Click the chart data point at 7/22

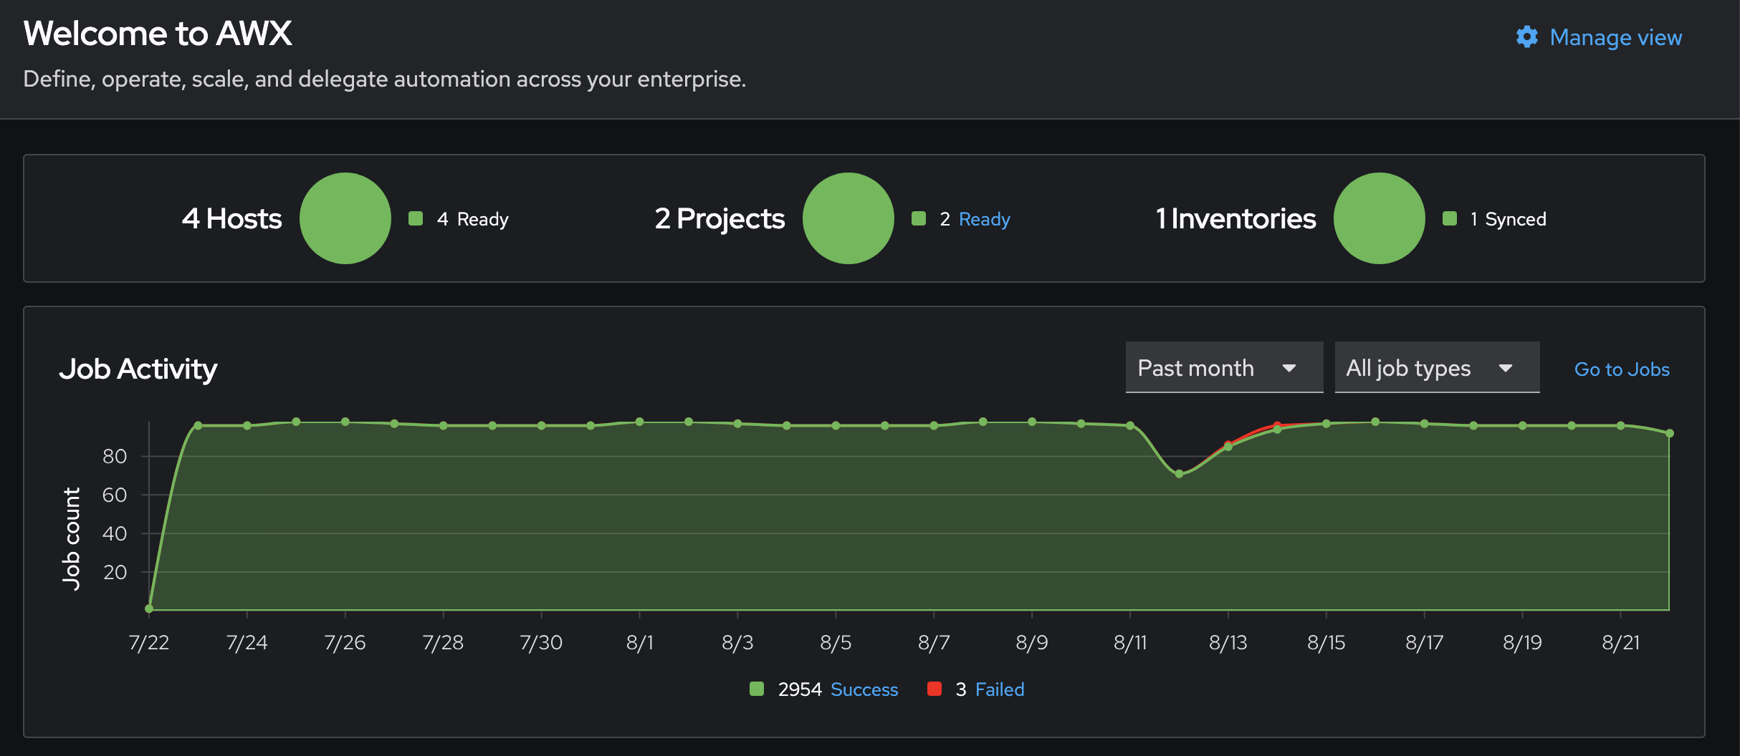tap(149, 609)
